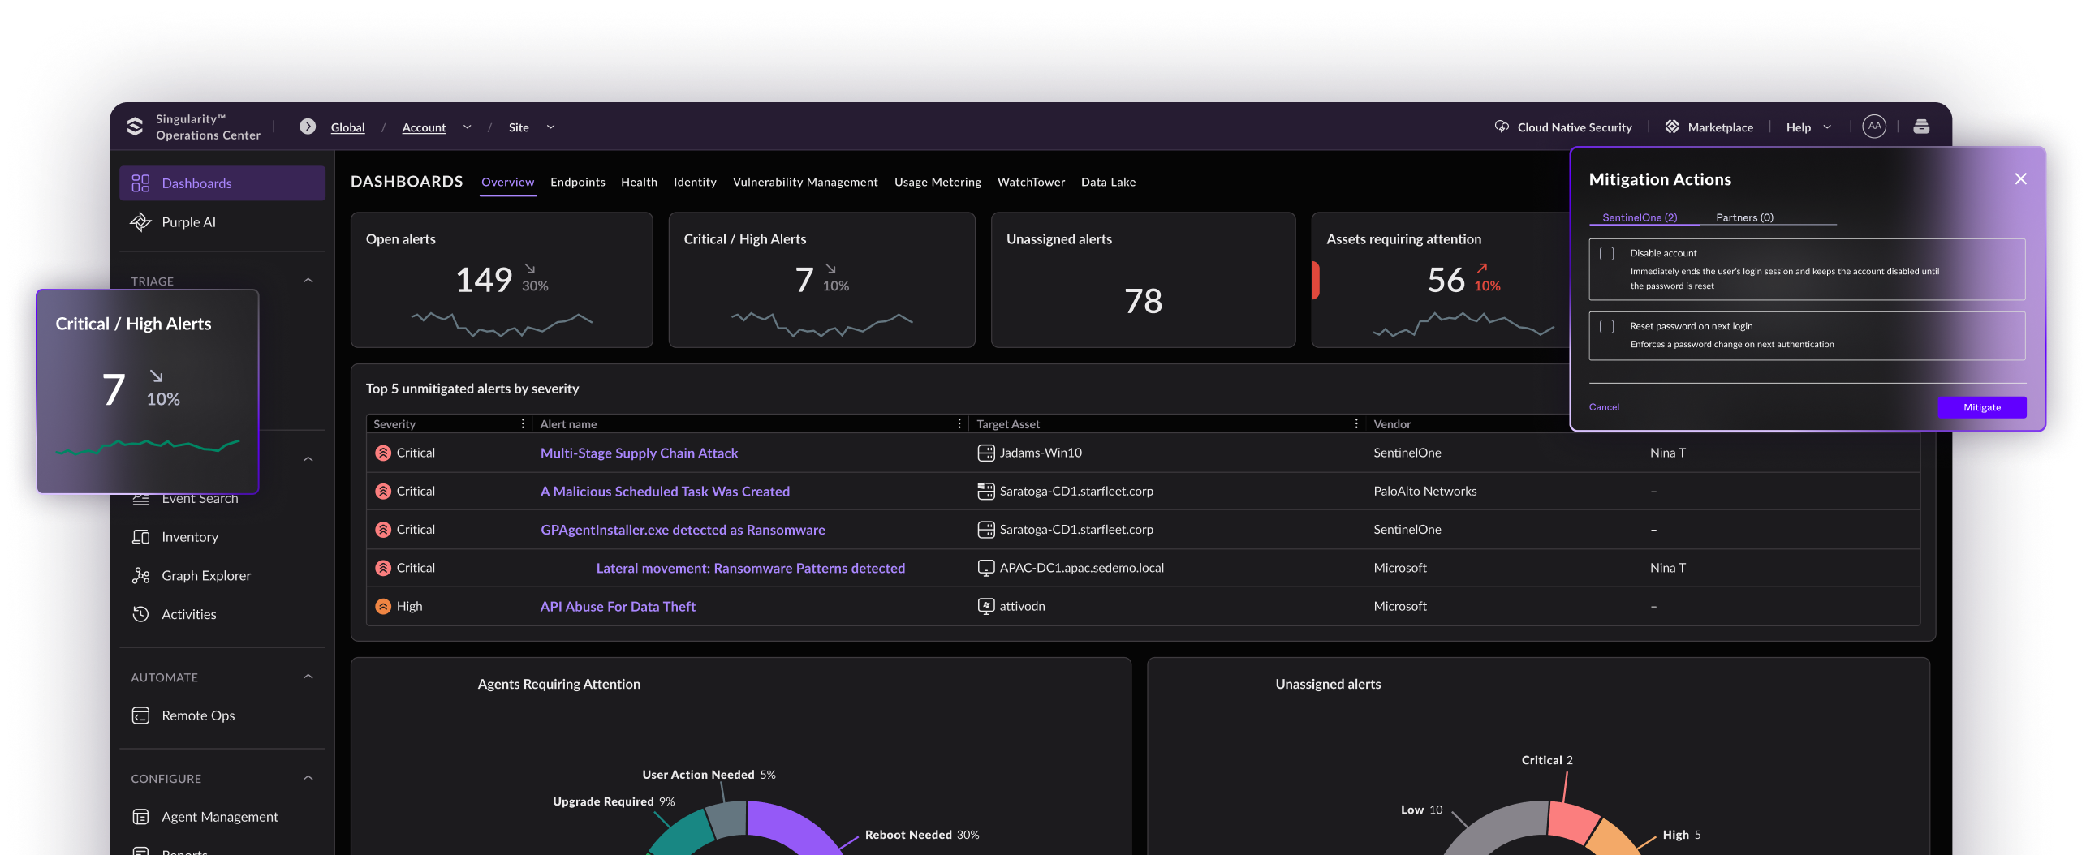Screen dimensions: 2086x855
Task: Switch to the Endpoints tab
Action: click(577, 182)
